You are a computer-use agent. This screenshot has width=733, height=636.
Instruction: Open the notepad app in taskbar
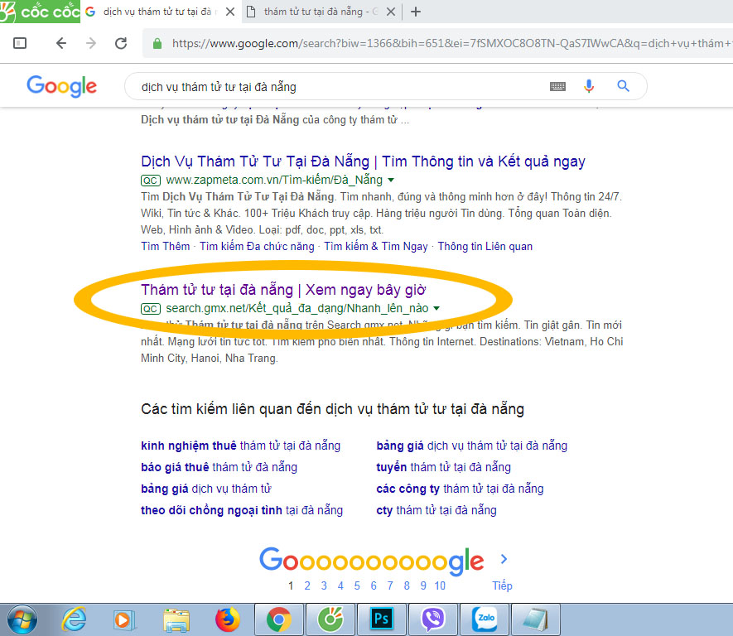pos(536,619)
